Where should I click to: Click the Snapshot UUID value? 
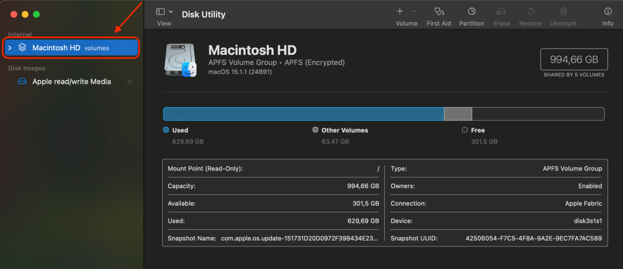pyautogui.click(x=534, y=239)
